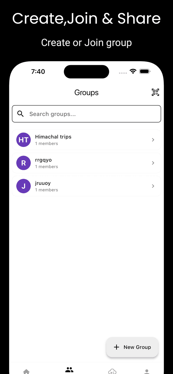Open the Profile icon in bottom bar

[x=147, y=371]
